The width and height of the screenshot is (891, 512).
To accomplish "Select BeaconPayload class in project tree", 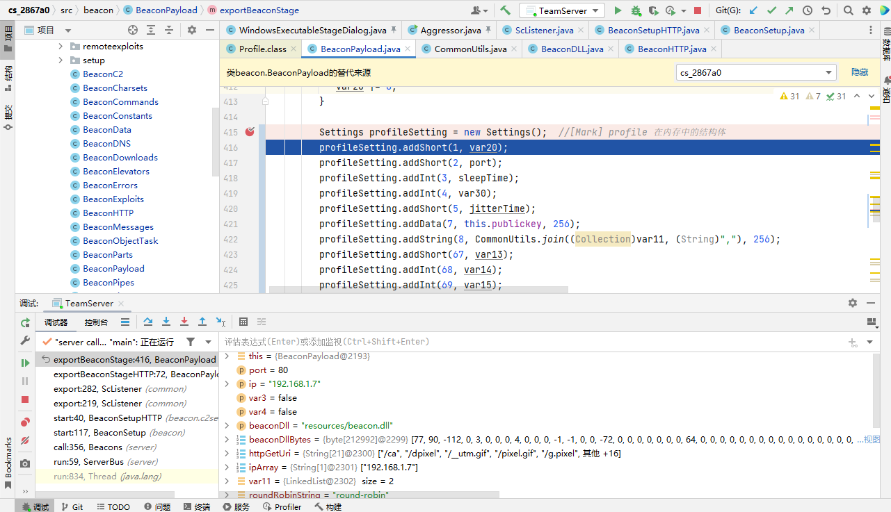I will coord(113,269).
